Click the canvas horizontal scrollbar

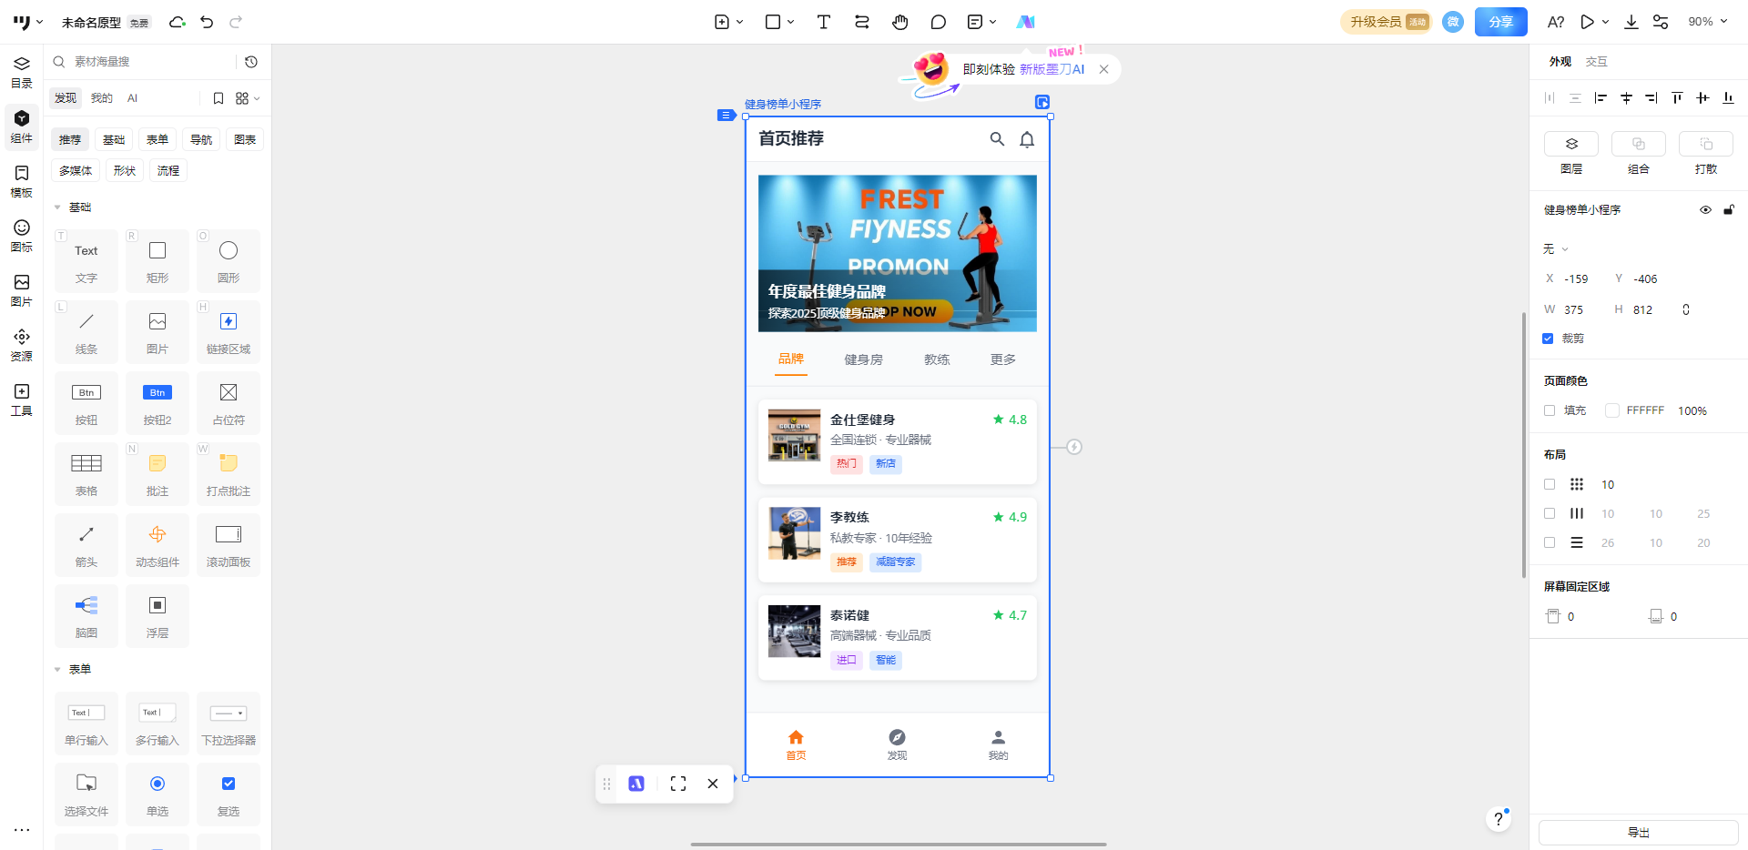click(x=899, y=845)
